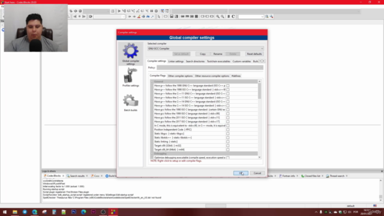Screen dimensions: 384x216
Task: Open Other compiler options tab
Action: (x=180, y=76)
